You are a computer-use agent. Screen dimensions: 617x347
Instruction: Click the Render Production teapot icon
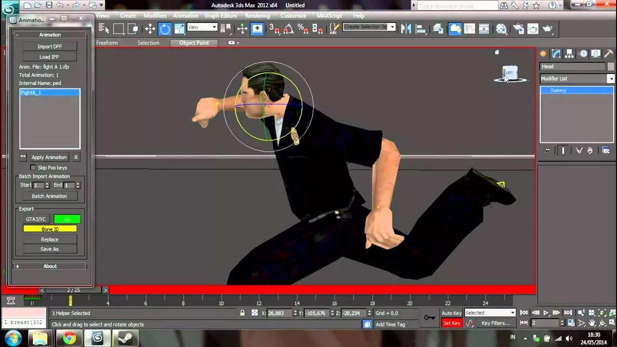[548, 29]
